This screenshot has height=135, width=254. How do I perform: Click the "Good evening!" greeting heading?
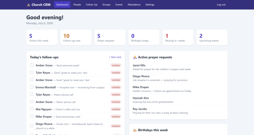click(45, 18)
